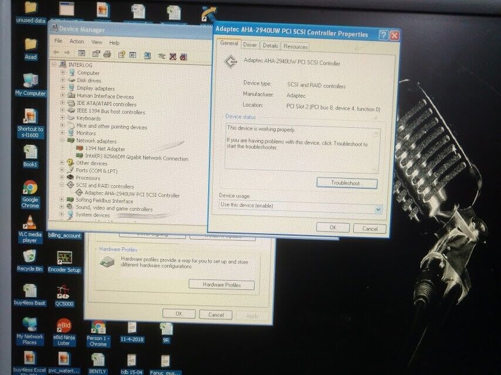501x375 pixels.
Task: Select the Monitors tree item
Action: pos(86,133)
